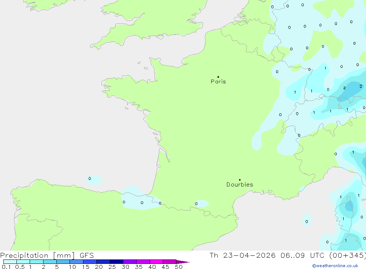Viewport: 366px width, 269px height.
Task: Click the small Mediterranean Sea precipitation blob
Action: (307, 220)
